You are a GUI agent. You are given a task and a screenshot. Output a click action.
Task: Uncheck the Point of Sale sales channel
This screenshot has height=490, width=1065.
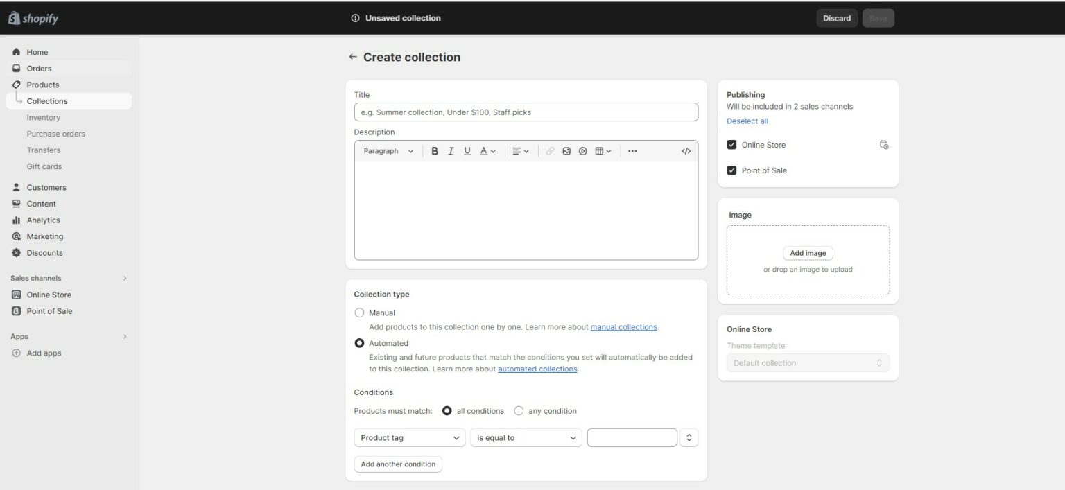731,170
